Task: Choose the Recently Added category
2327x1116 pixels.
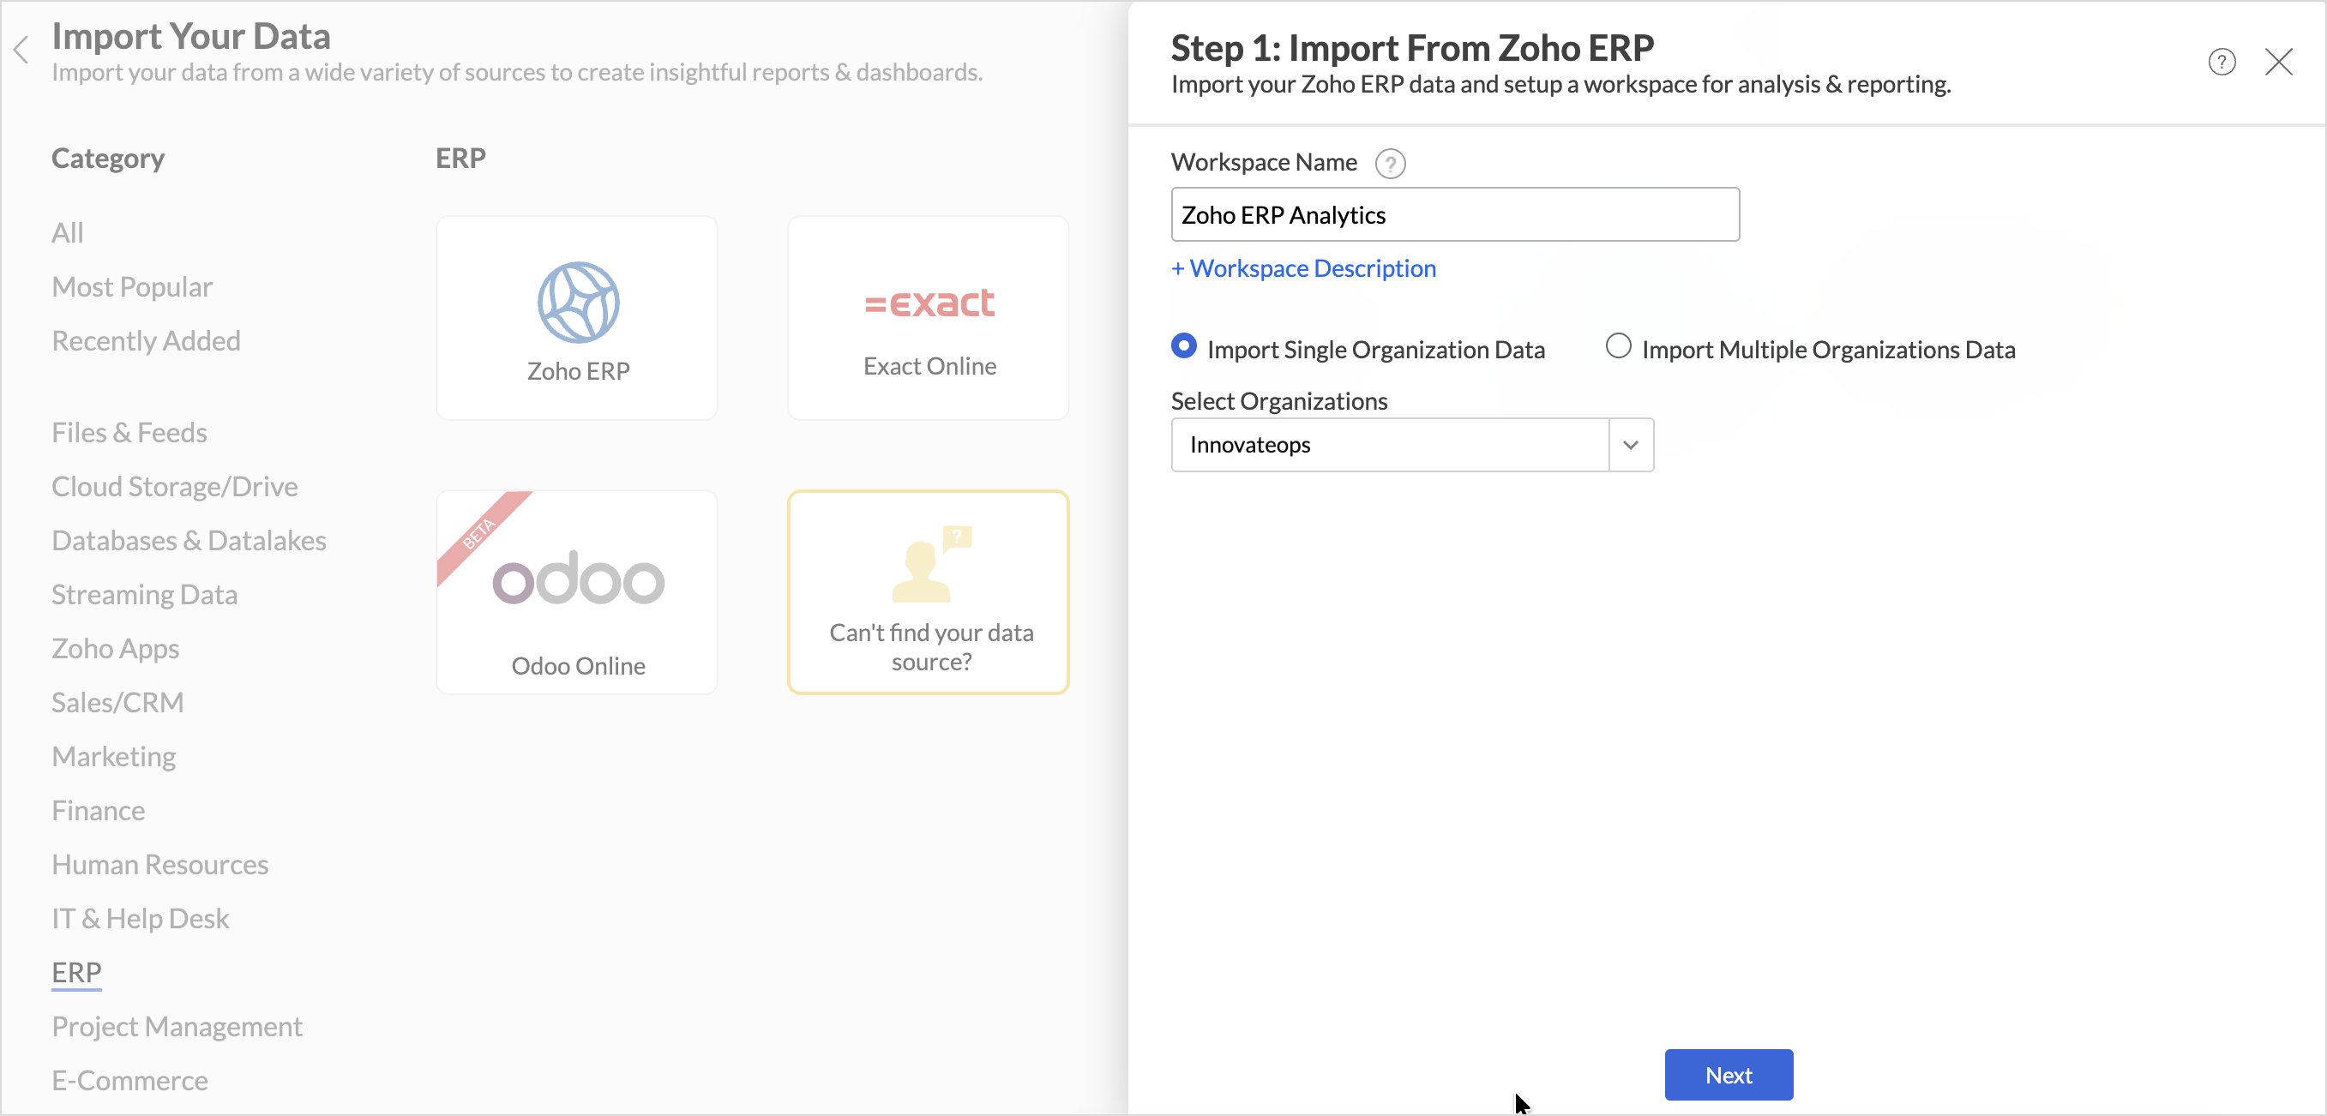Action: (x=147, y=340)
